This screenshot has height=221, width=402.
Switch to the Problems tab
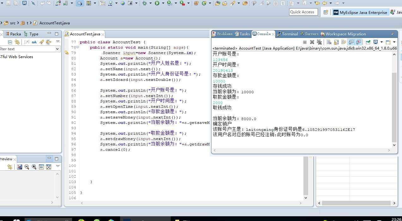point(222,34)
